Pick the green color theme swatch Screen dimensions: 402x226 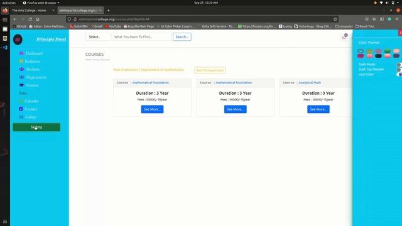[x=388, y=51]
